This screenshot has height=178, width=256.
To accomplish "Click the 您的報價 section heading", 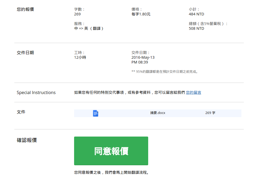I will click(25, 9).
